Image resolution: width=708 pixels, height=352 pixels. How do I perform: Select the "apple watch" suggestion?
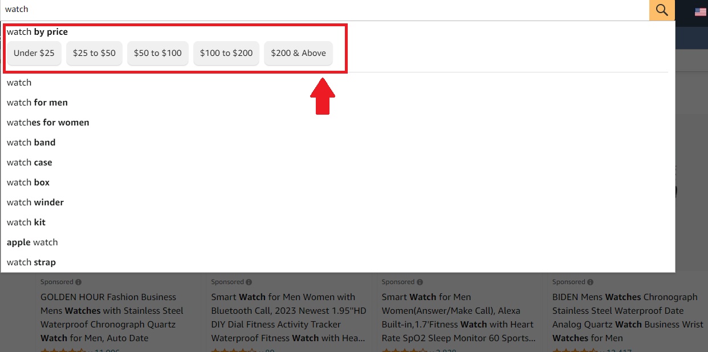click(x=337, y=242)
